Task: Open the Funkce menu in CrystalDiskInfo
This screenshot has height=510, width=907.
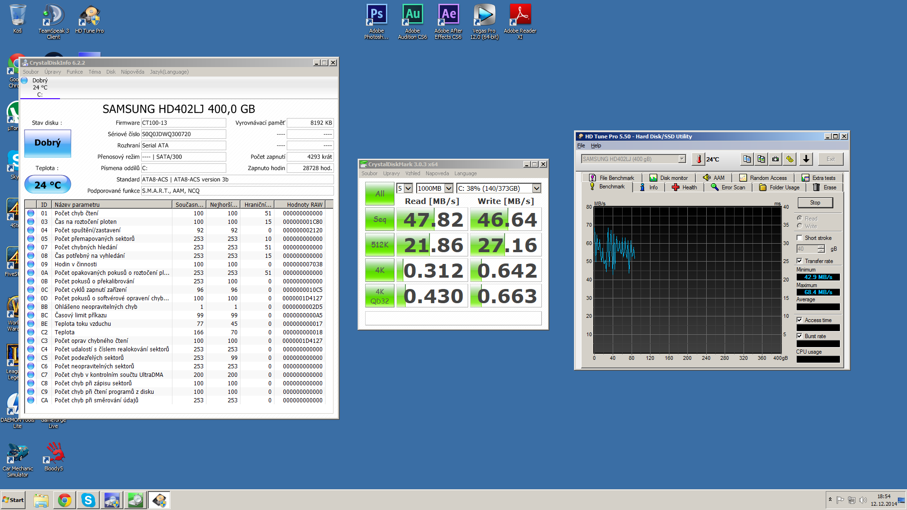Action: [x=74, y=72]
